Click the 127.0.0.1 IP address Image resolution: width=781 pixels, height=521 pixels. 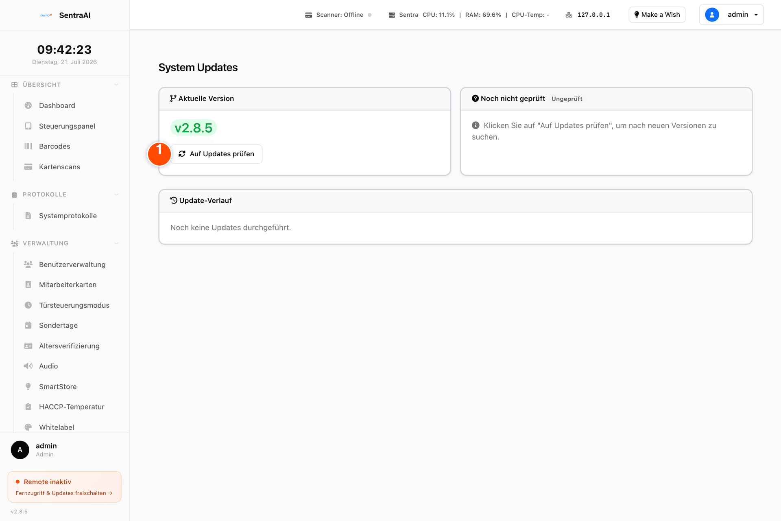(x=593, y=15)
